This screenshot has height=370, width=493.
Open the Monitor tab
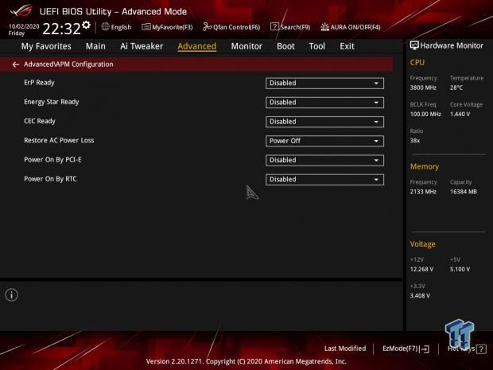[246, 46]
